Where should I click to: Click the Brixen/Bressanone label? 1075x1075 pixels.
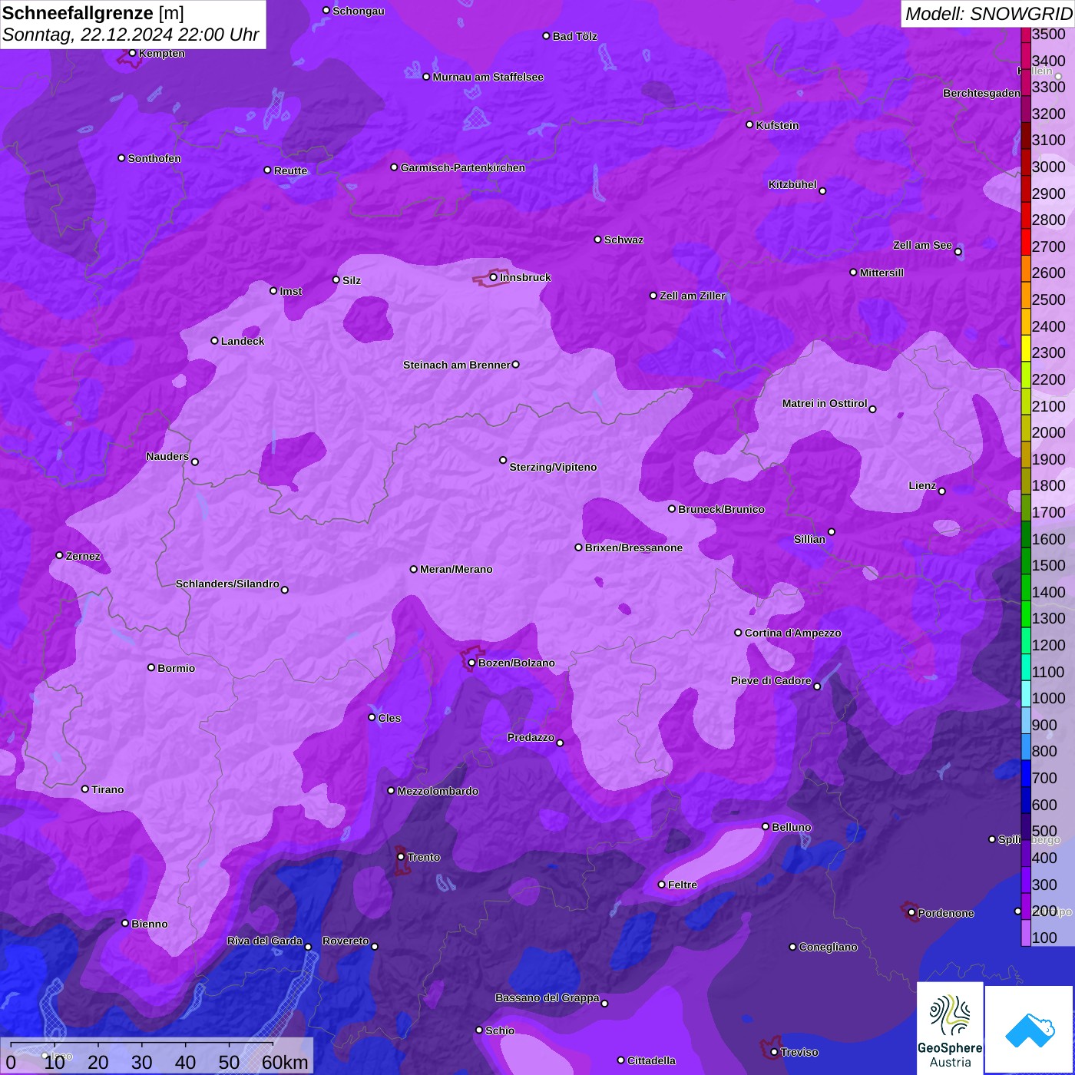(x=633, y=547)
